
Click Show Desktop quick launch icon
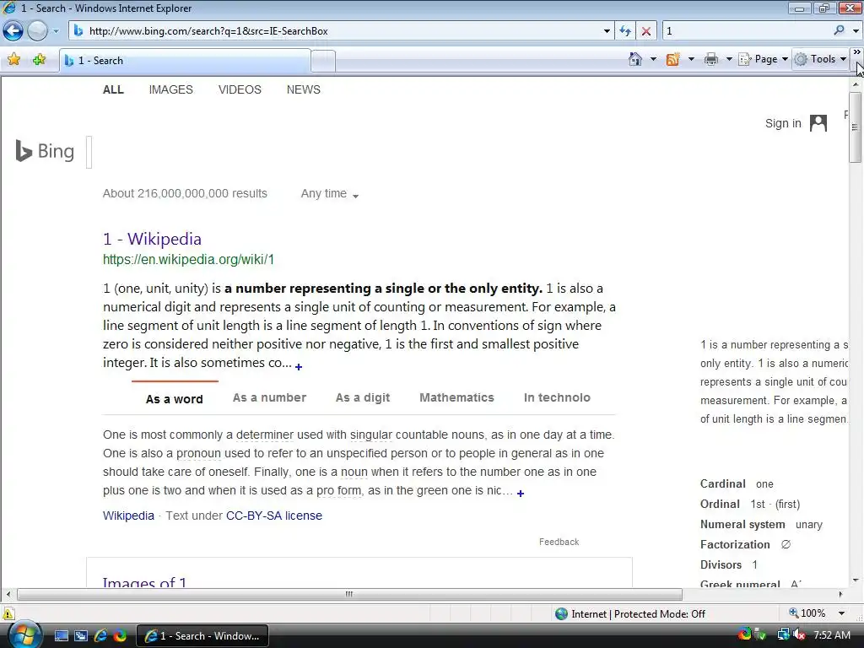click(62, 636)
